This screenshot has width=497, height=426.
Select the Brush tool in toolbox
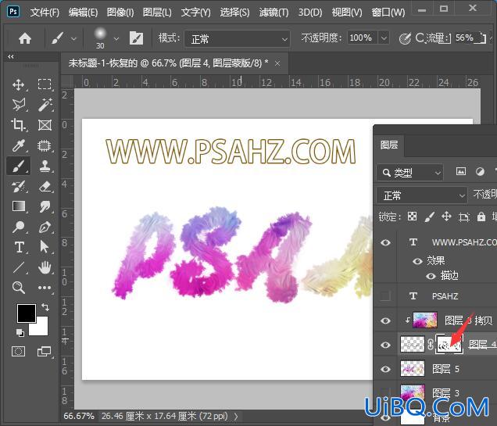point(19,166)
